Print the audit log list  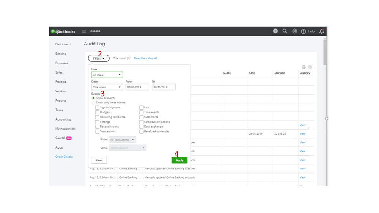[x=304, y=67]
